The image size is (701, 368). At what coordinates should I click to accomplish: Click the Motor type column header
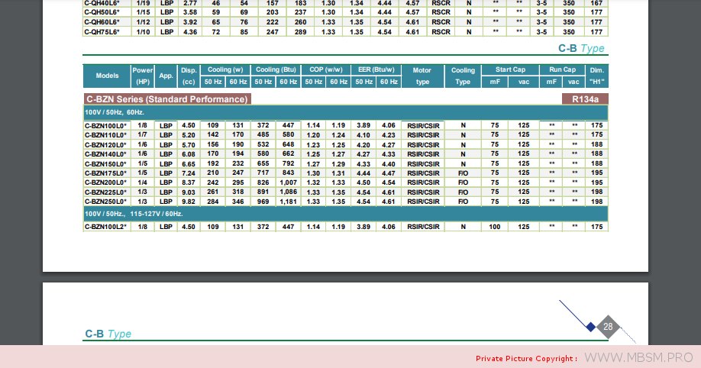click(x=422, y=76)
